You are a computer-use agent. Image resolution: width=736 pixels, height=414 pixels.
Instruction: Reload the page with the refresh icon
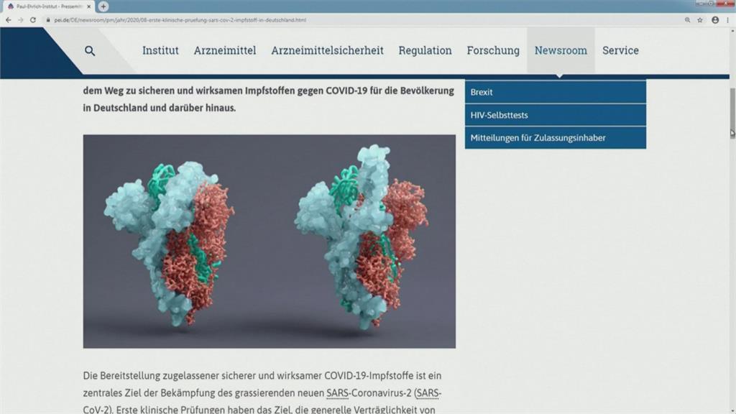pyautogui.click(x=33, y=20)
